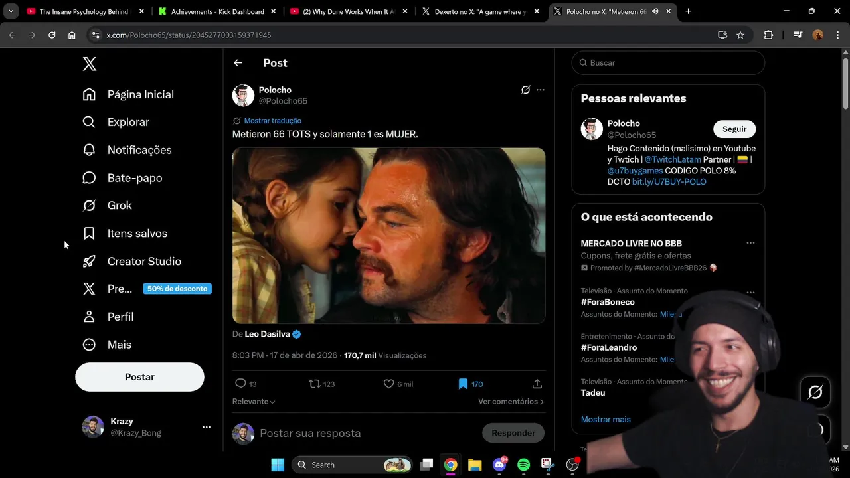Open a new tab with plus button

pyautogui.click(x=688, y=11)
